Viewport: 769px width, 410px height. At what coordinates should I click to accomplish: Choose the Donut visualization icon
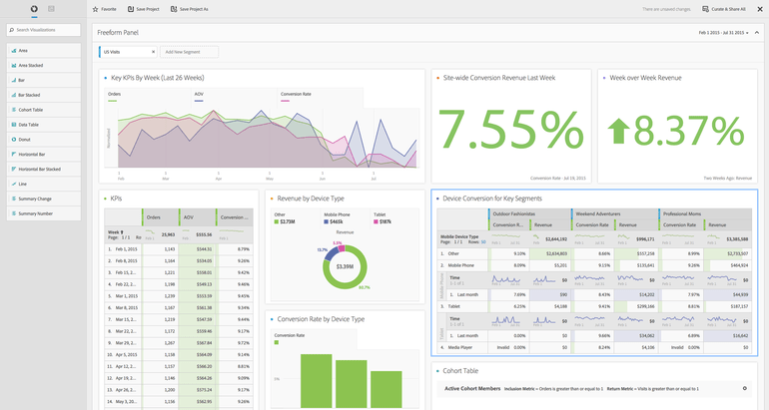click(x=14, y=139)
